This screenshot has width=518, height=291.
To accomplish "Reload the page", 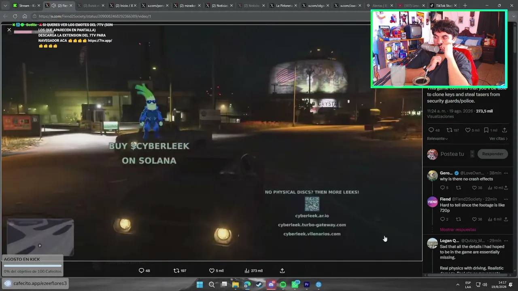I will click(x=15, y=16).
